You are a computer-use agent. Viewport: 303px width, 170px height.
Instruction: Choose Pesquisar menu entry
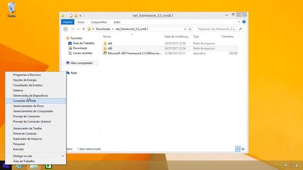(36, 144)
